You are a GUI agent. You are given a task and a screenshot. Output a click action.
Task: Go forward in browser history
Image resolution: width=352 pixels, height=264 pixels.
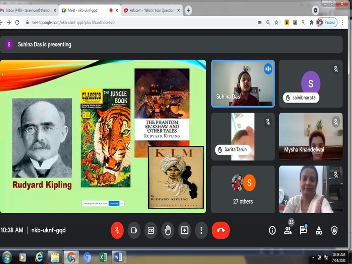click(9, 22)
